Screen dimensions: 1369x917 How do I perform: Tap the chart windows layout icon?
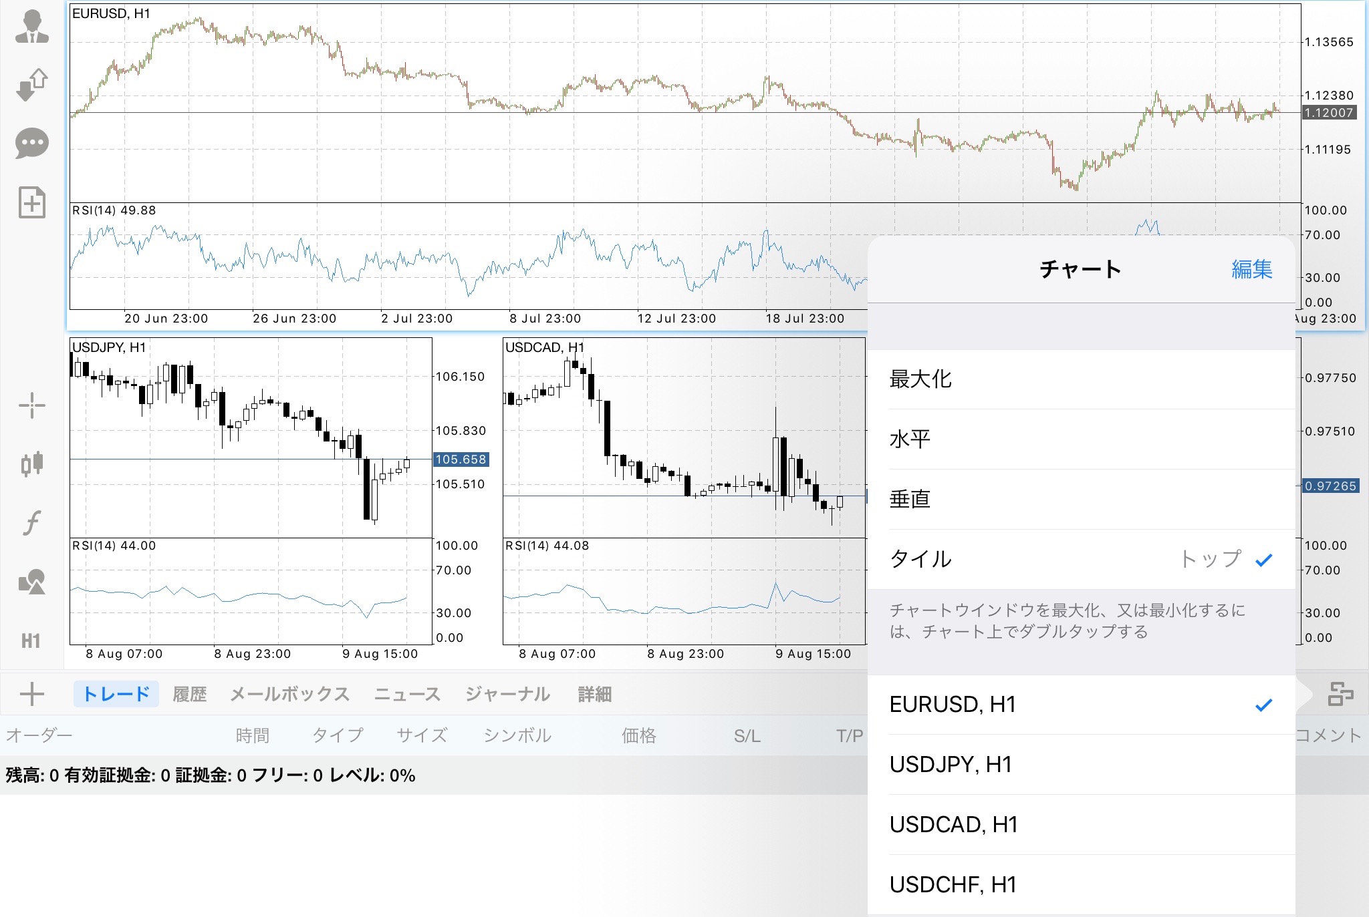click(1340, 694)
